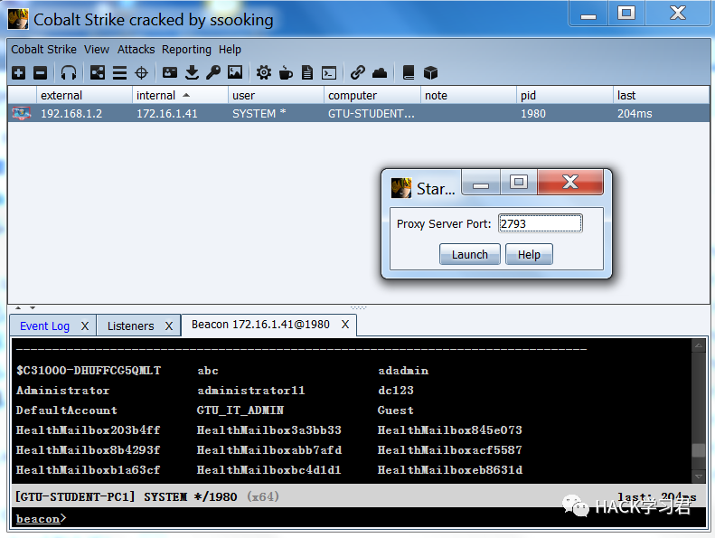Maximize the proxy server dialog
715x538 pixels.
tap(519, 182)
